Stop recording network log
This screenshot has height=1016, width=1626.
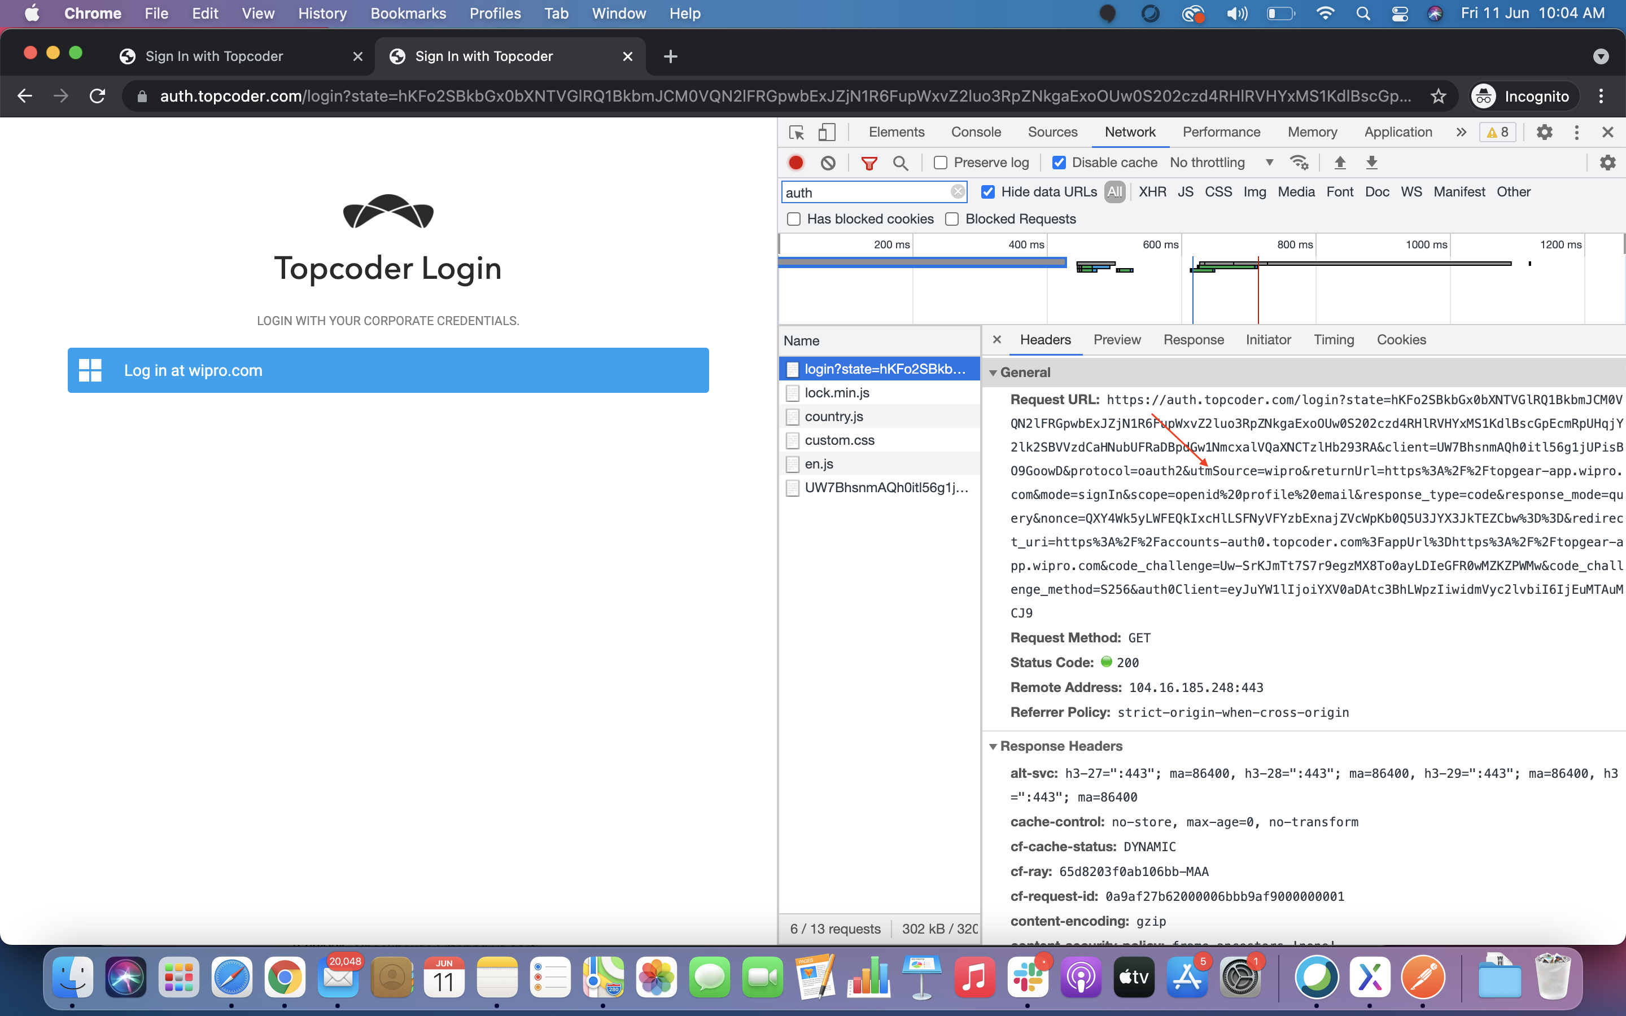[796, 163]
